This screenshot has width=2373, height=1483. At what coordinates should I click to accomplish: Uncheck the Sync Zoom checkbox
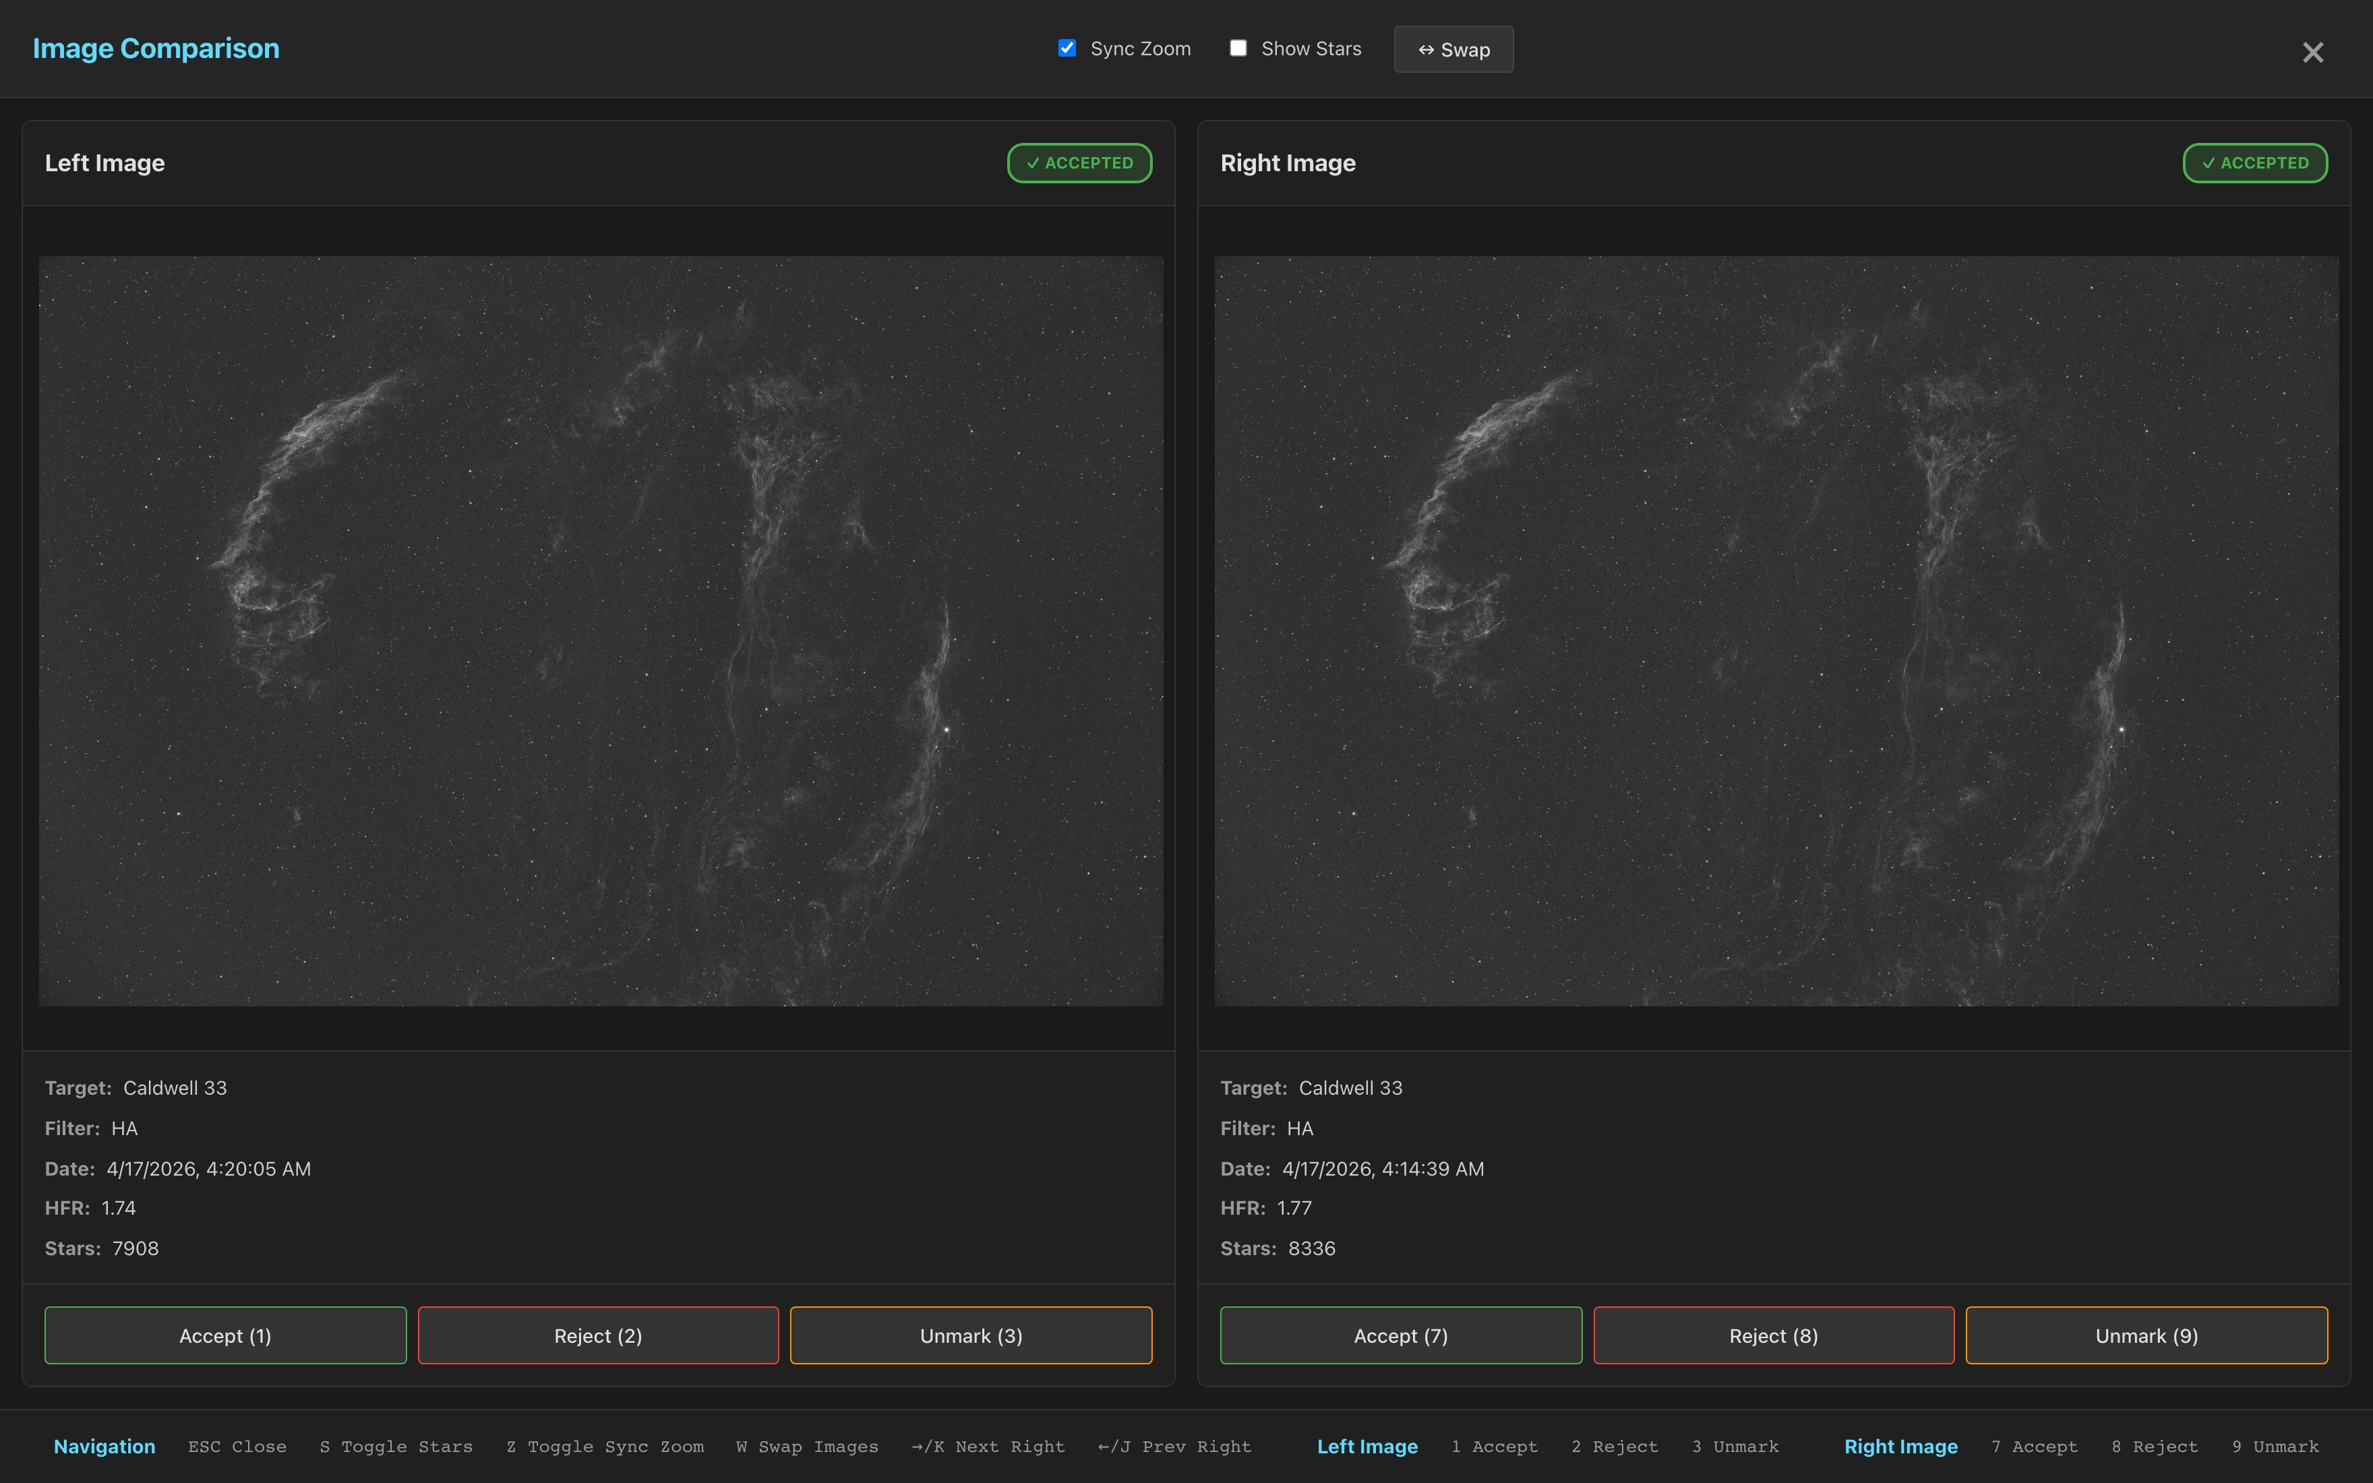[1067, 48]
